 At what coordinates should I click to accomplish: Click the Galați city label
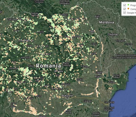[99, 72]
